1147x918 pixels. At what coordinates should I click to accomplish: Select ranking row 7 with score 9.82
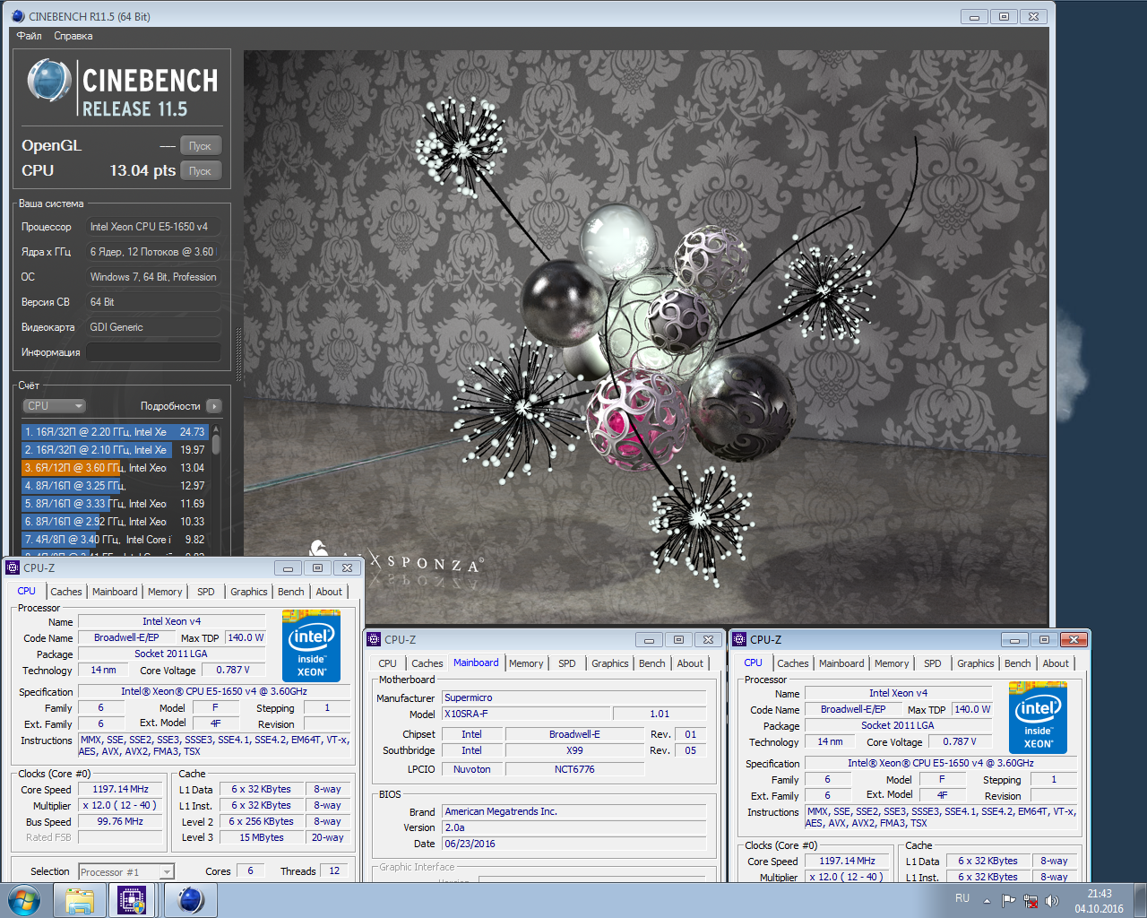click(x=115, y=540)
